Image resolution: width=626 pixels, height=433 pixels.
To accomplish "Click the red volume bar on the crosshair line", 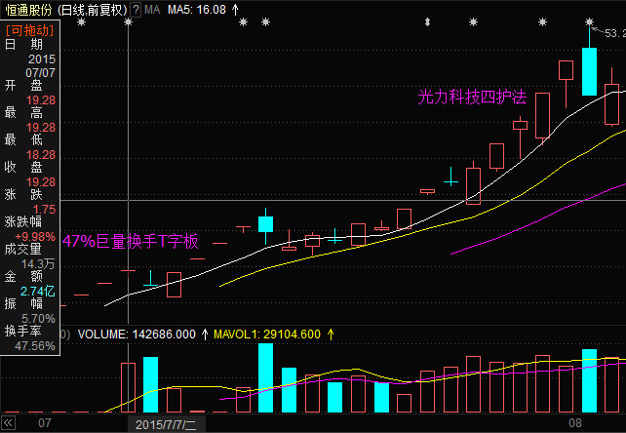I will tap(128, 387).
